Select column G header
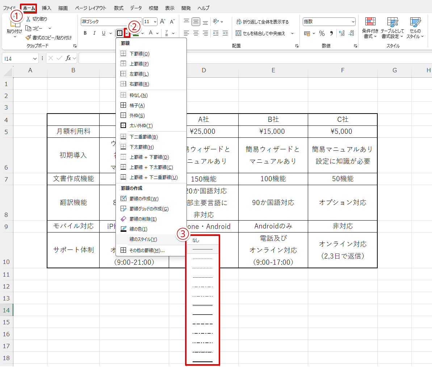Viewport: 432px width, 367px height. point(395,71)
